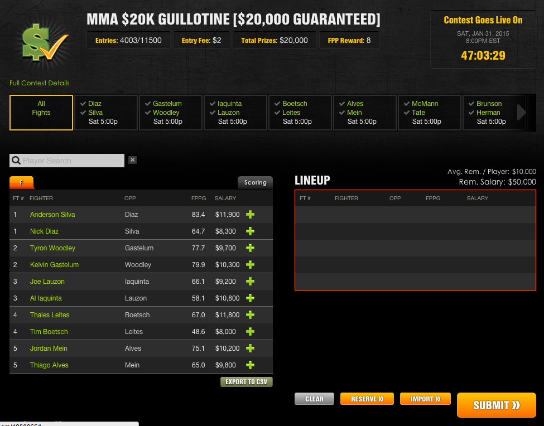Add Joe Lauzon to lineup
The height and width of the screenshot is (426, 544).
point(250,282)
